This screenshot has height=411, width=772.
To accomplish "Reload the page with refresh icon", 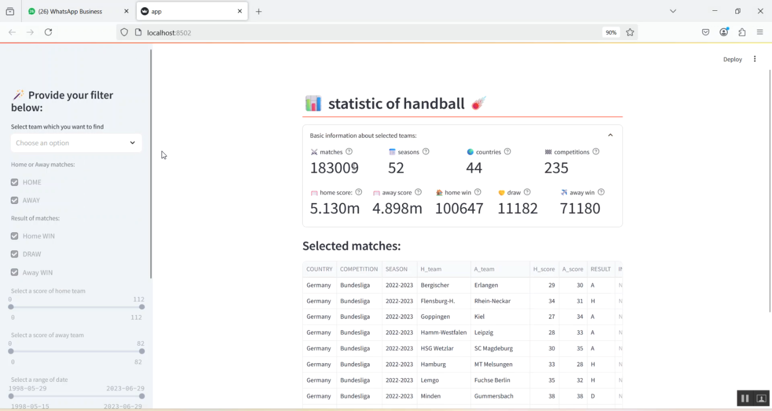I will pos(48,32).
